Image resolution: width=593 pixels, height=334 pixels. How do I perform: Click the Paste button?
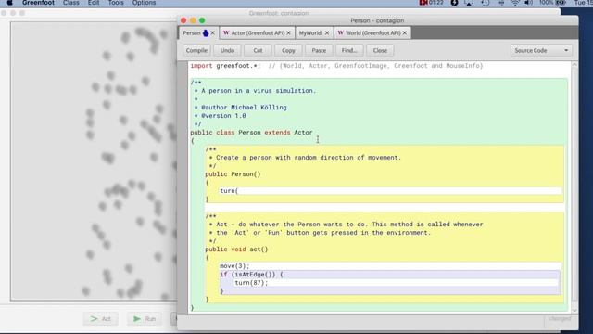[319, 50]
